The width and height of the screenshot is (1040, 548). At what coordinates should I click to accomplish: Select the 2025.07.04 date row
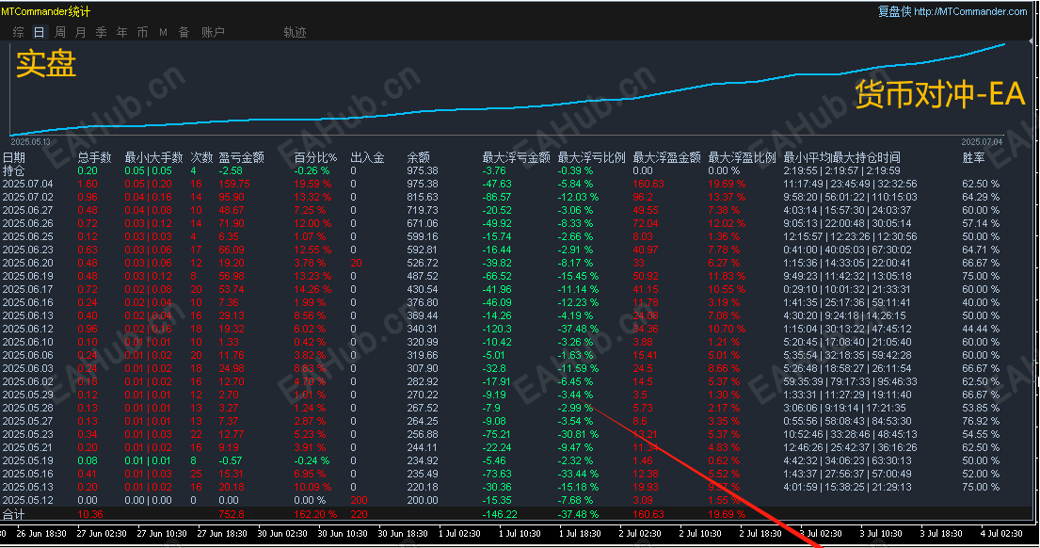[28, 184]
